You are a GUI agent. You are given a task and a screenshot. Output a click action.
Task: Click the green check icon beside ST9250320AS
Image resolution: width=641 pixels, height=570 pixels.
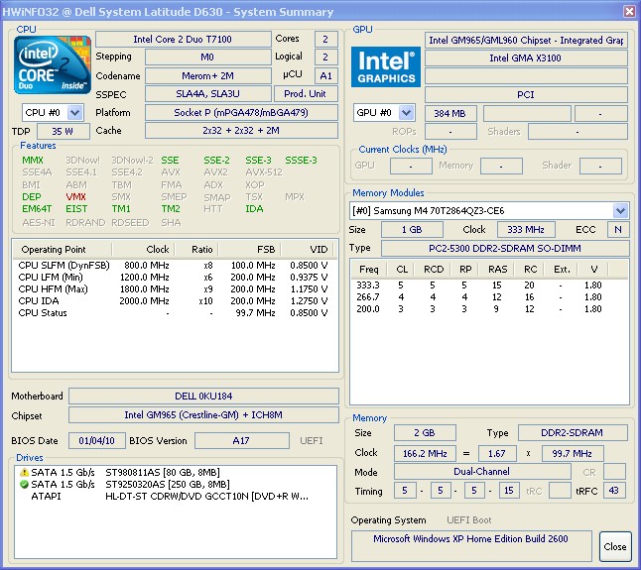24,485
